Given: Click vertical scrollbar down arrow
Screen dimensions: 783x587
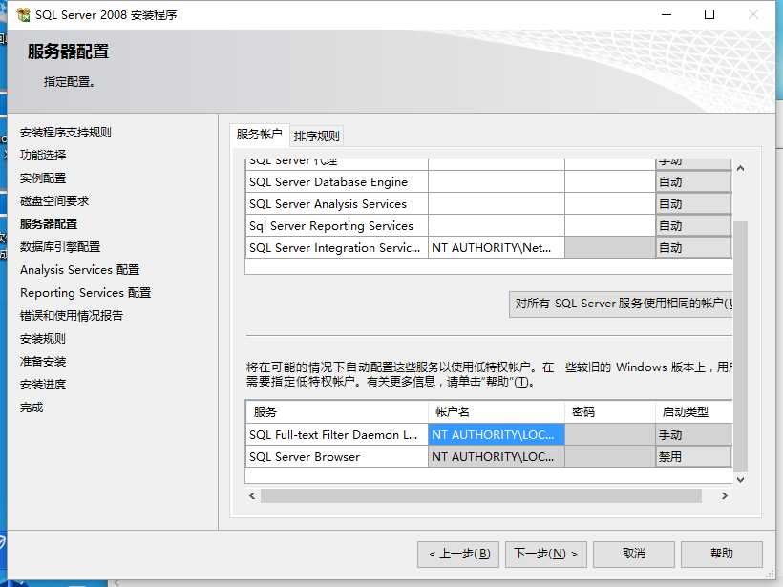Looking at the screenshot, I should point(741,480).
